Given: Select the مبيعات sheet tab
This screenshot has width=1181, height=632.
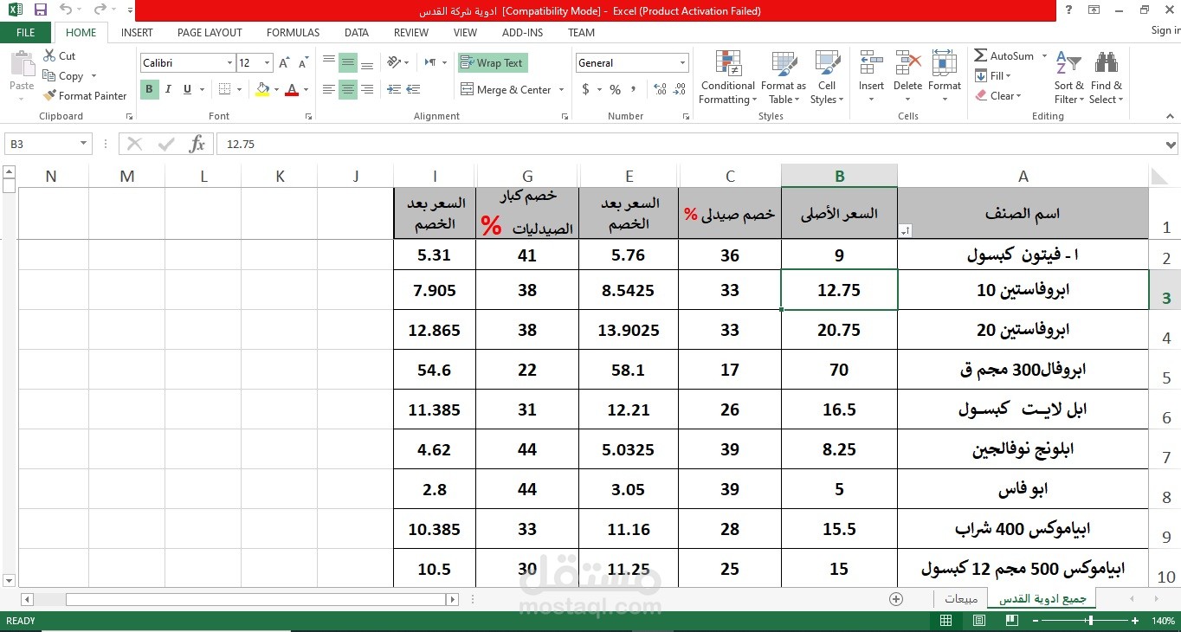Looking at the screenshot, I should click(961, 599).
